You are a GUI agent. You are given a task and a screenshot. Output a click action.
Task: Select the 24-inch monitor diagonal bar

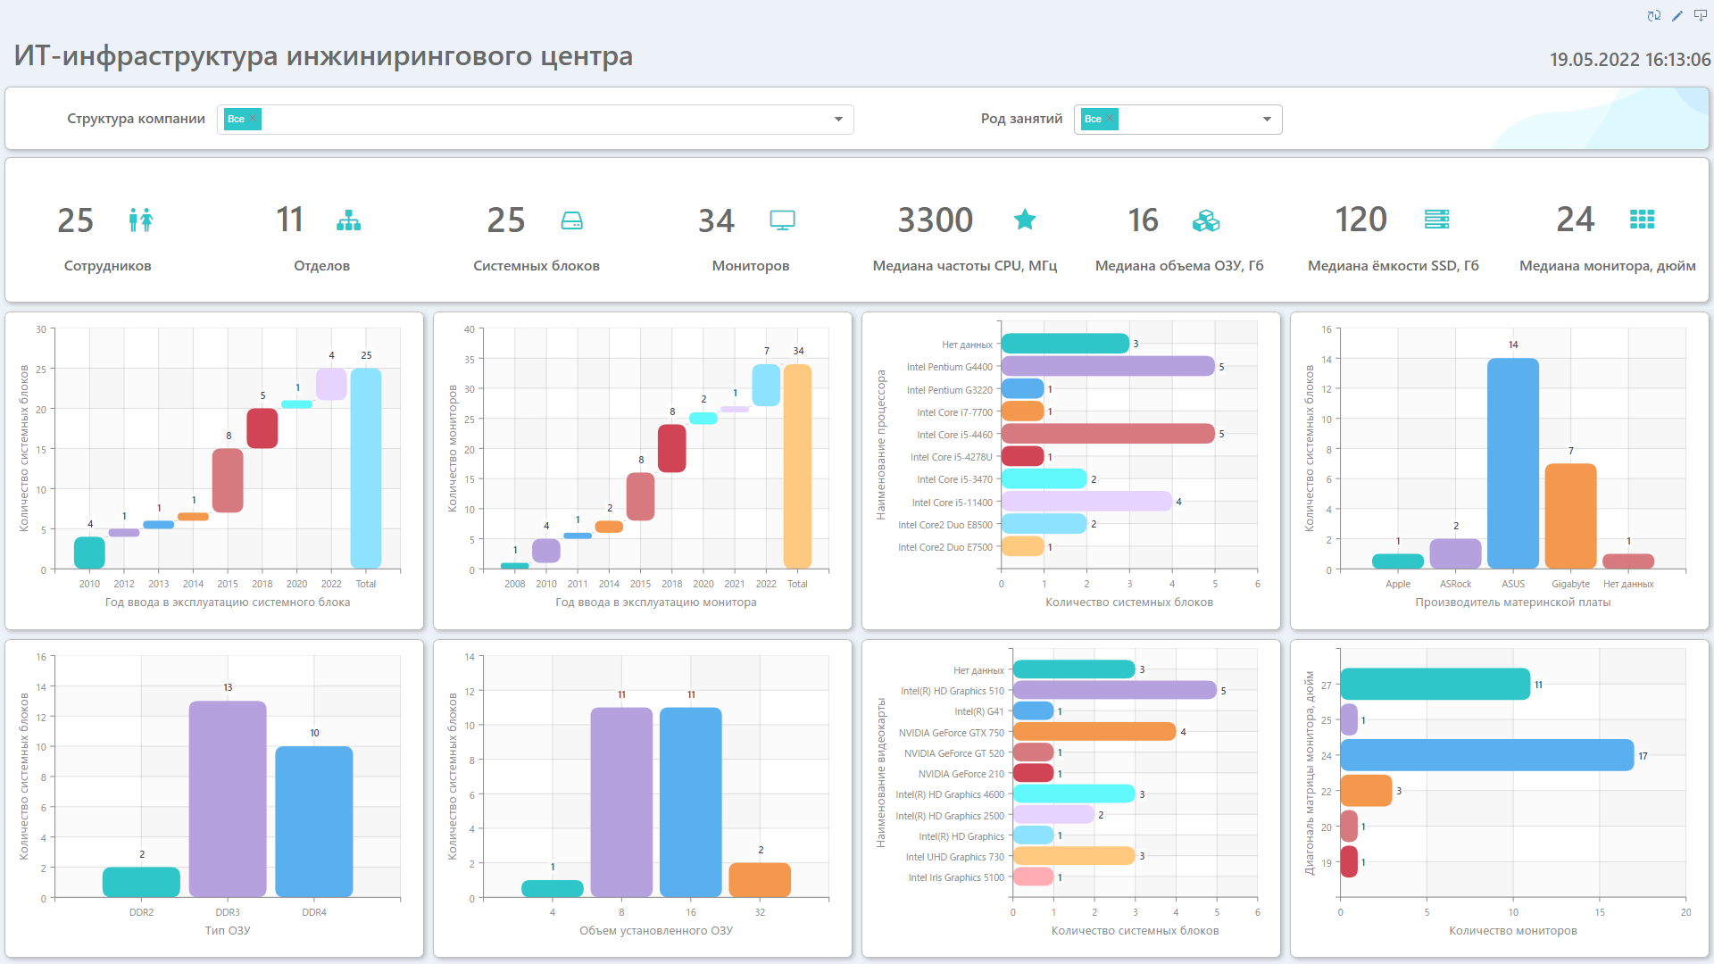[1486, 755]
